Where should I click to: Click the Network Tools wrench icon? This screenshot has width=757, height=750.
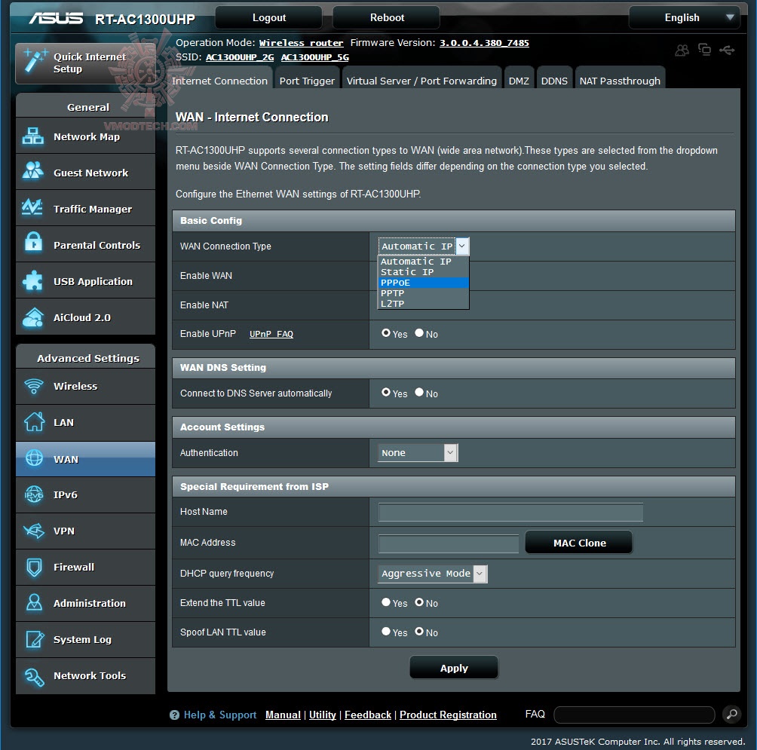[x=34, y=677]
